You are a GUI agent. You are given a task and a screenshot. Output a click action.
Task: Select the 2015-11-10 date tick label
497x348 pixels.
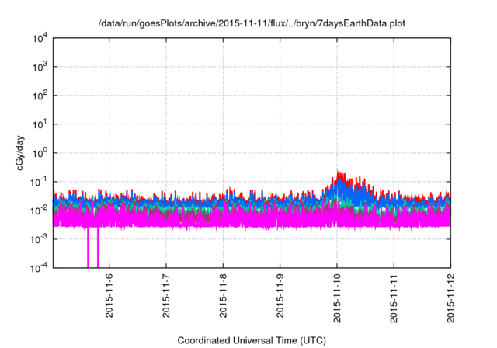337,298
